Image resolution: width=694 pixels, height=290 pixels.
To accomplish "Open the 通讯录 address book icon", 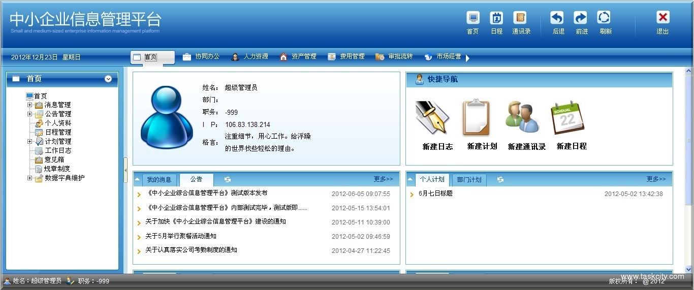I will click(x=520, y=18).
